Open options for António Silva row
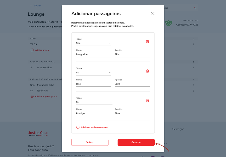Screen dimensions: 226x157 tap(194, 68)
